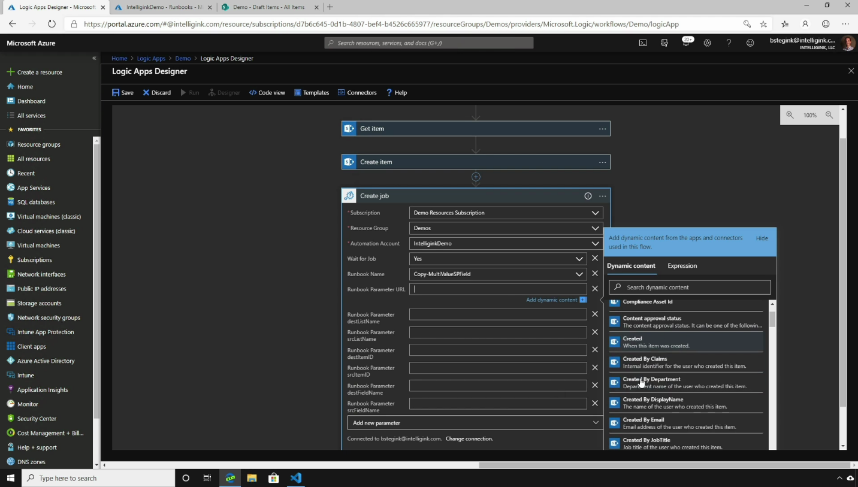
Task: Remove the destListName parameter
Action: [595, 314]
